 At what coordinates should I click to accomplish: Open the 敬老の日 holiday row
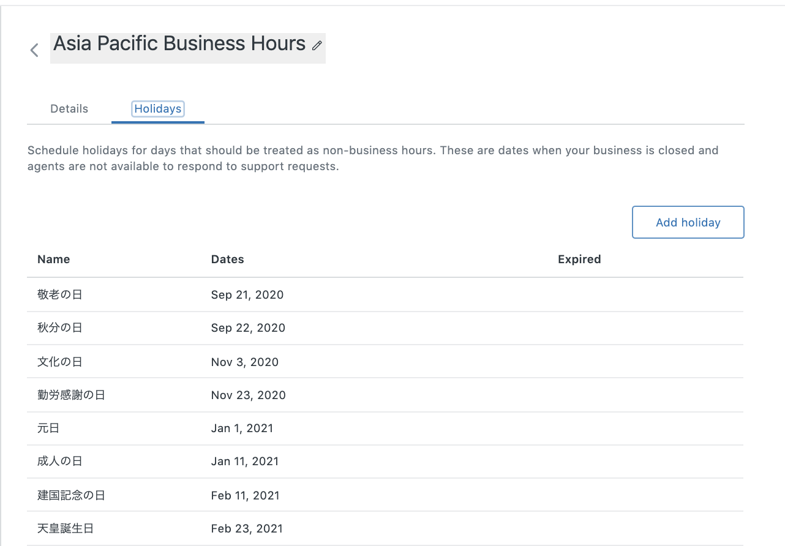[x=59, y=295]
